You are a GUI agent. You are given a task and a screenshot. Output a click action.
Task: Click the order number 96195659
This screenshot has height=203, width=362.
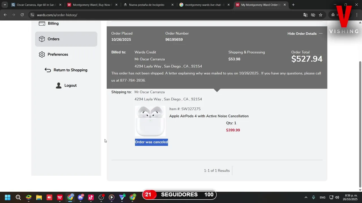(174, 39)
